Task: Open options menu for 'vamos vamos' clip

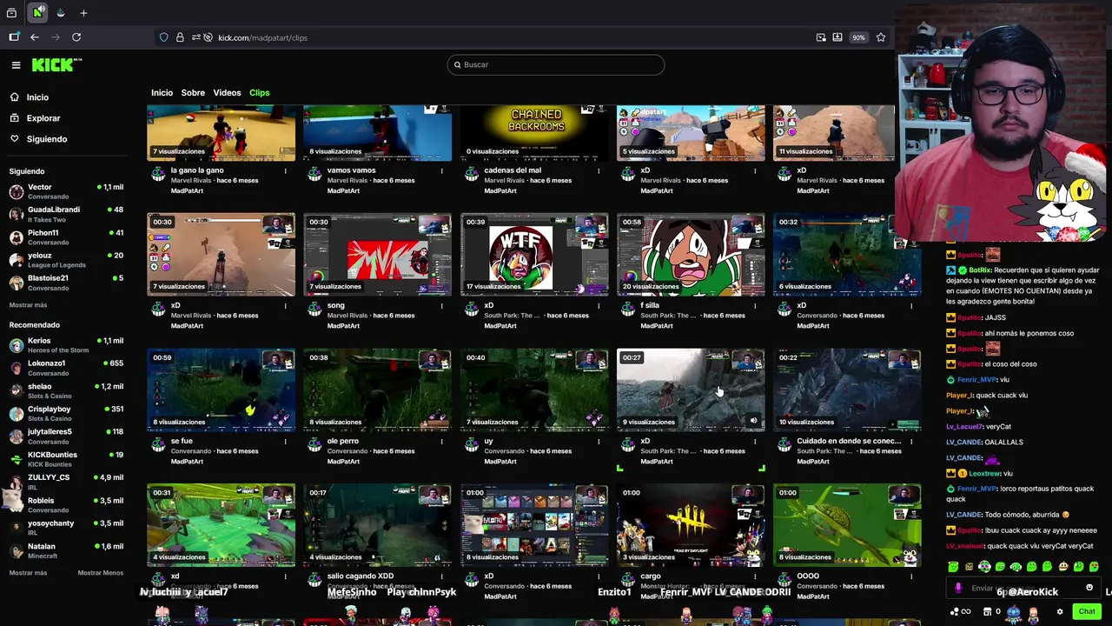Action: 441,170
